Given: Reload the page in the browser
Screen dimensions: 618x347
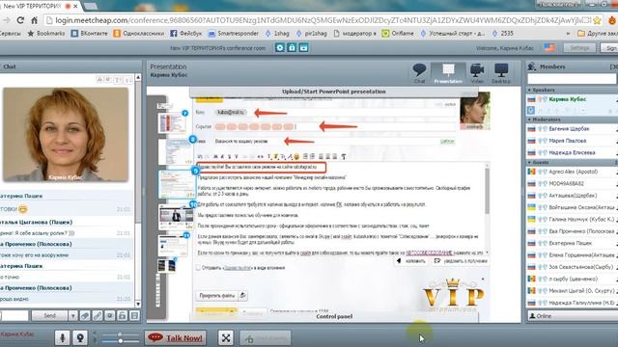Looking at the screenshot, I should click(20, 20).
